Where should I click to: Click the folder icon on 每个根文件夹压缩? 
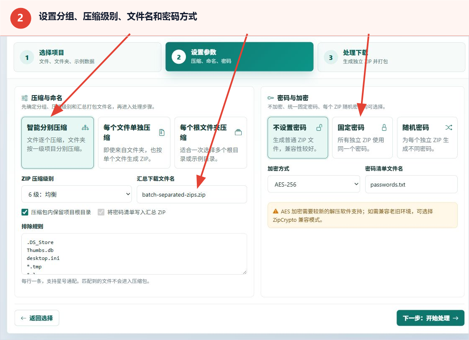click(x=238, y=132)
